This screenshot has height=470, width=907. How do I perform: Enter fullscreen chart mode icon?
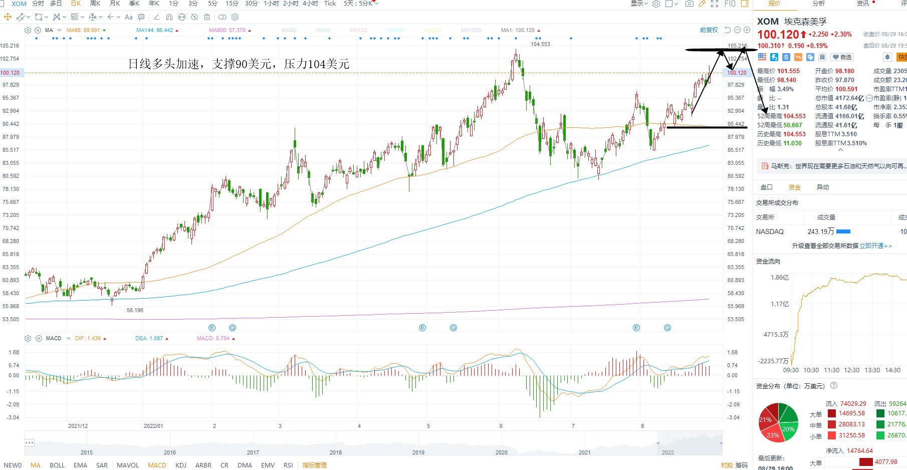coord(715,4)
